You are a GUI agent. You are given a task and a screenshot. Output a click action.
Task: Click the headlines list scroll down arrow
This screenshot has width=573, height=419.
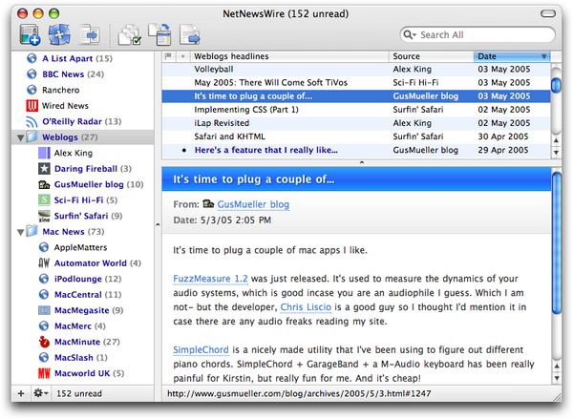tap(556, 152)
